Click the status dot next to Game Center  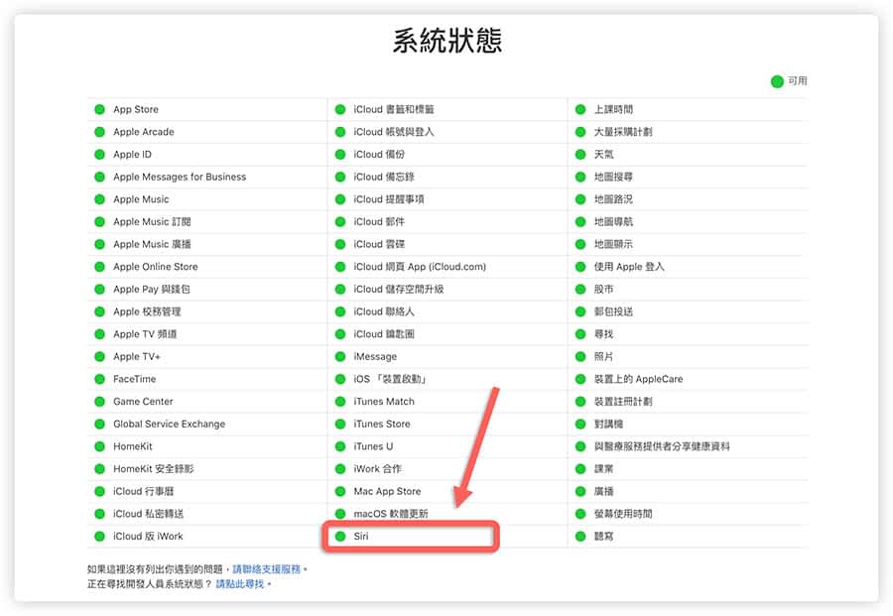coord(99,402)
